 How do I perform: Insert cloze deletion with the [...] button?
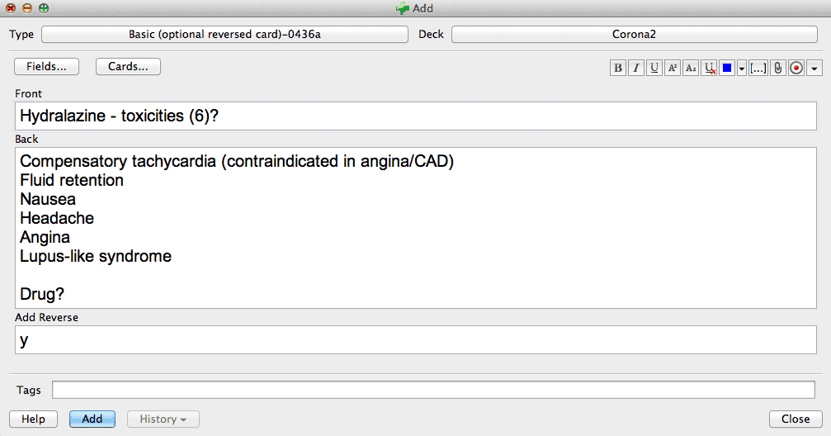click(x=758, y=68)
